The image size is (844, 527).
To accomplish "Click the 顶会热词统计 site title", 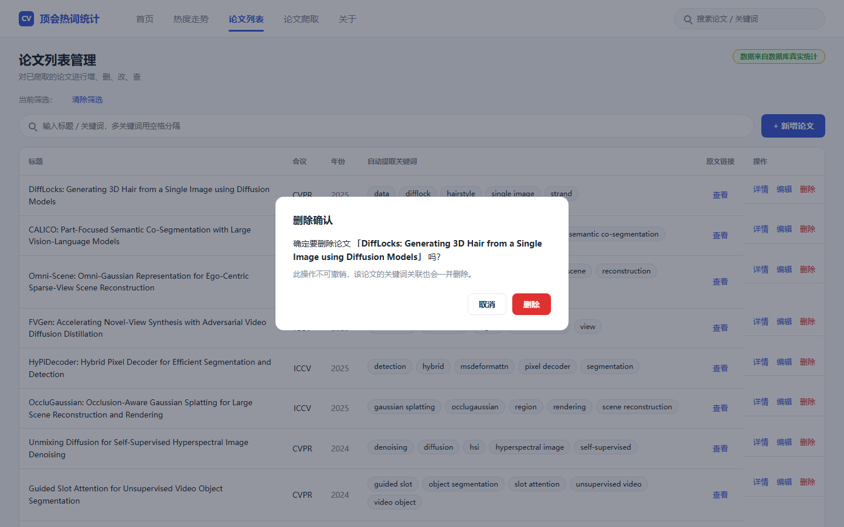I will [70, 19].
